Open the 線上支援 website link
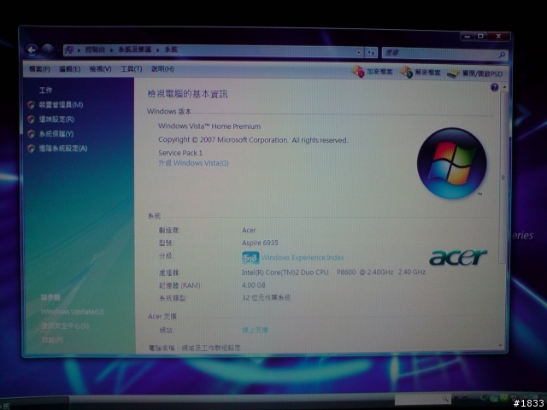Image resolution: width=547 pixels, height=410 pixels. [255, 330]
